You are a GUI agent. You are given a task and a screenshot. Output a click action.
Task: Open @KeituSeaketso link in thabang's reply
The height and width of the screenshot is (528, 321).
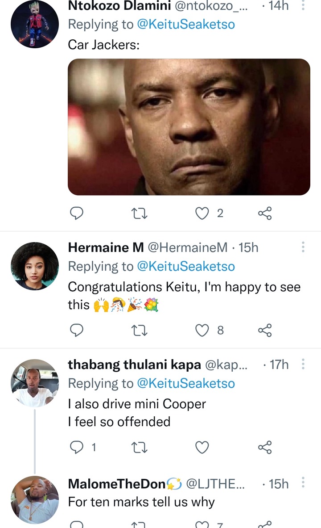pyautogui.click(x=186, y=383)
